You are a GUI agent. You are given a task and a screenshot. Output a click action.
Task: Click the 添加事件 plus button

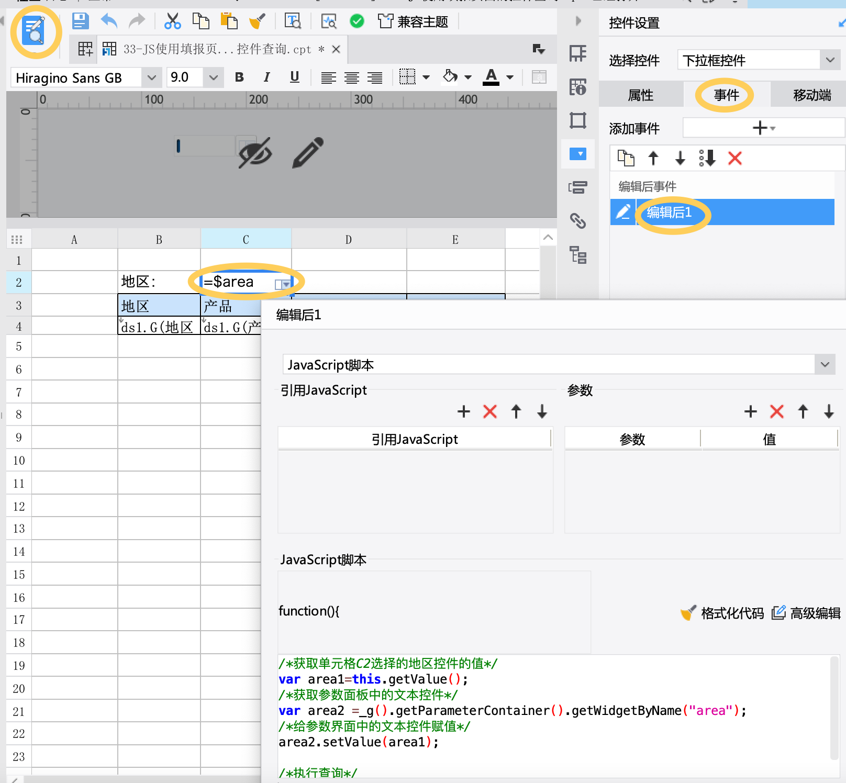click(763, 128)
